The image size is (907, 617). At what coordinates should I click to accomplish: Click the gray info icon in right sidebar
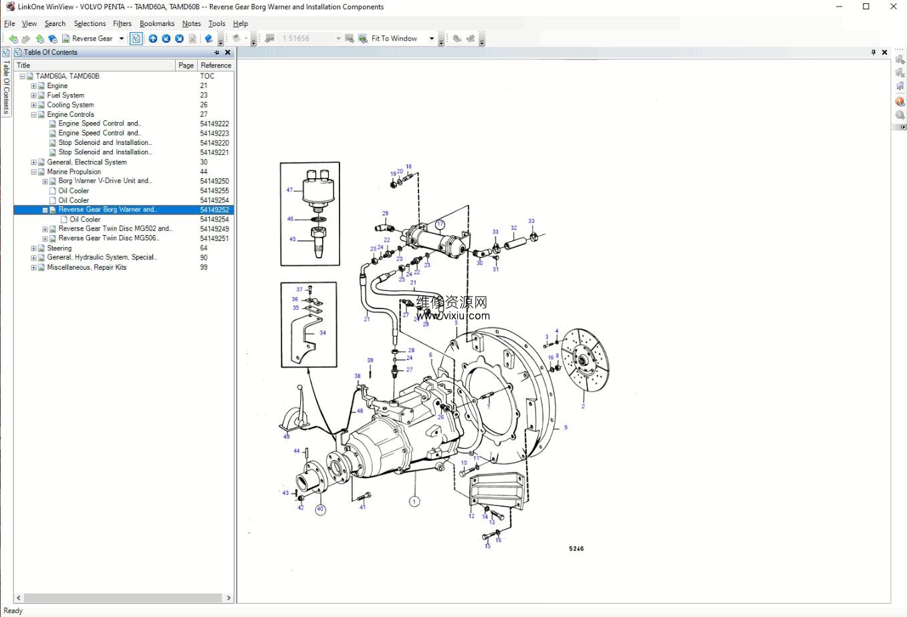coord(900,115)
